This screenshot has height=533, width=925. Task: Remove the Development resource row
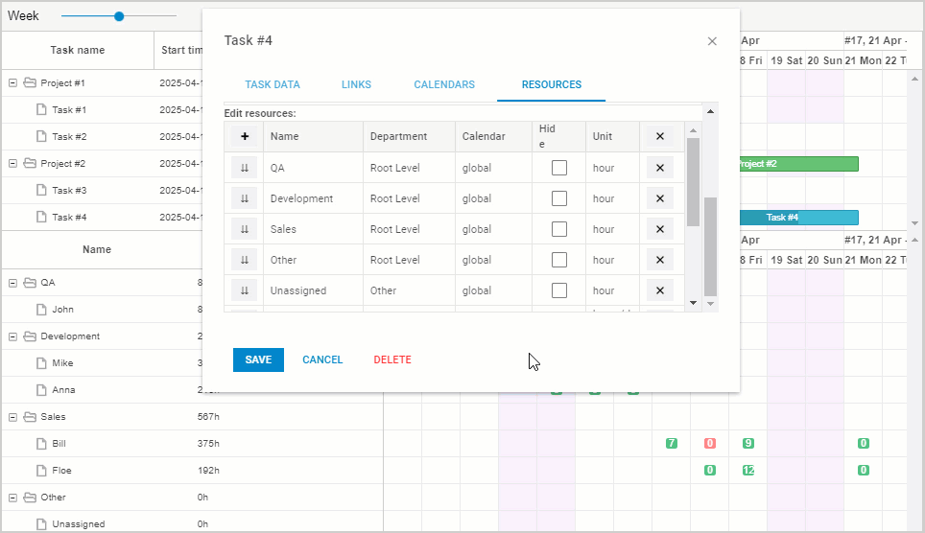(660, 198)
